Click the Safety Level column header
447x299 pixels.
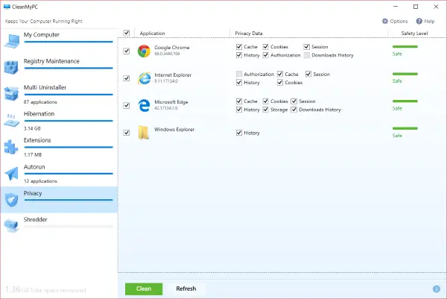pos(414,33)
